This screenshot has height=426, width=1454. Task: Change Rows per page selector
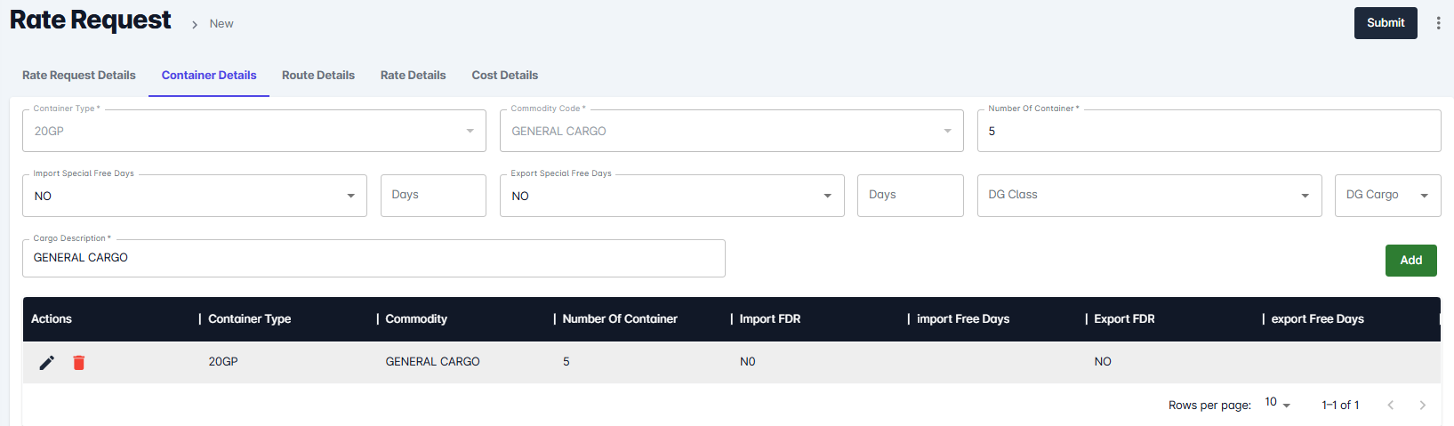(1277, 403)
